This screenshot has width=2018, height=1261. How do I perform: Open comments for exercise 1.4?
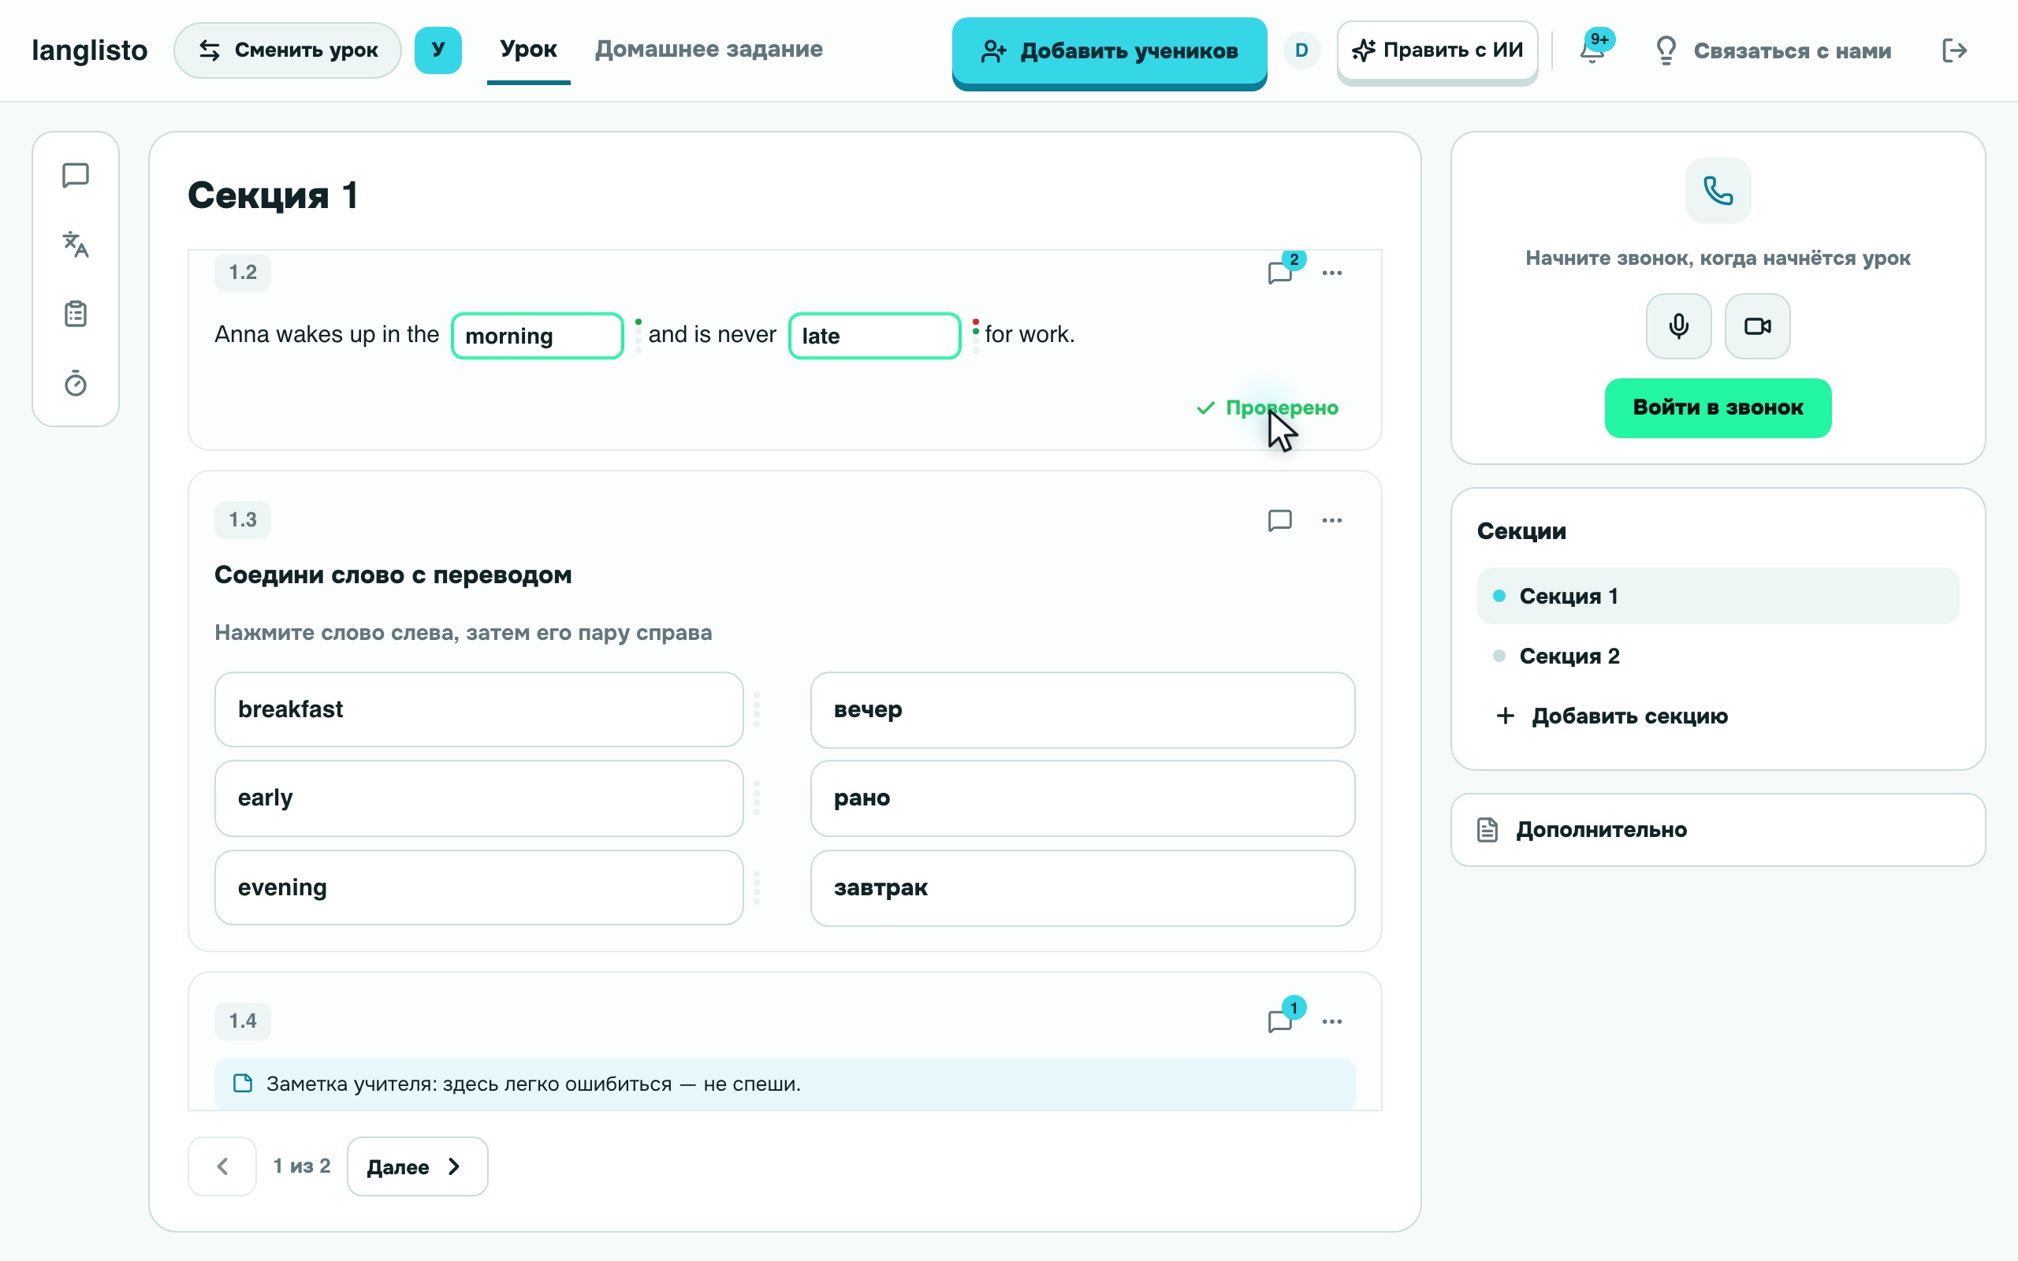point(1280,1021)
